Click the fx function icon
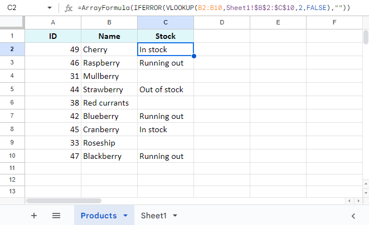369x225 pixels. tap(69, 8)
